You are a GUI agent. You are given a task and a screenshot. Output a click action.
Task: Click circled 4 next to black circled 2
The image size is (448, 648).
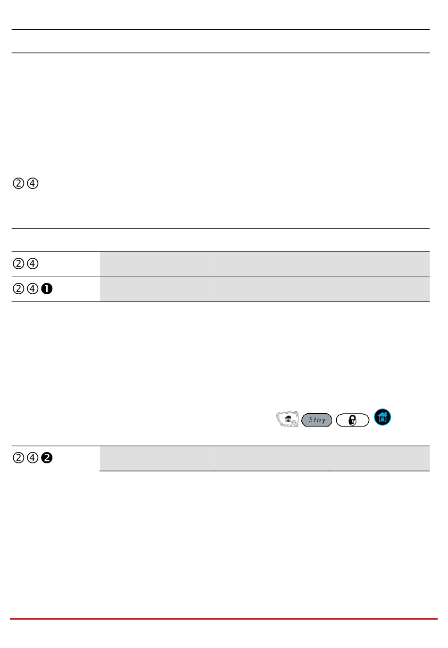pos(33,458)
